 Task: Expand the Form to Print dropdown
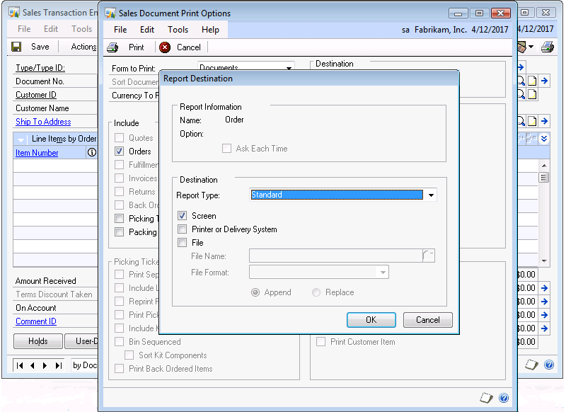point(289,69)
